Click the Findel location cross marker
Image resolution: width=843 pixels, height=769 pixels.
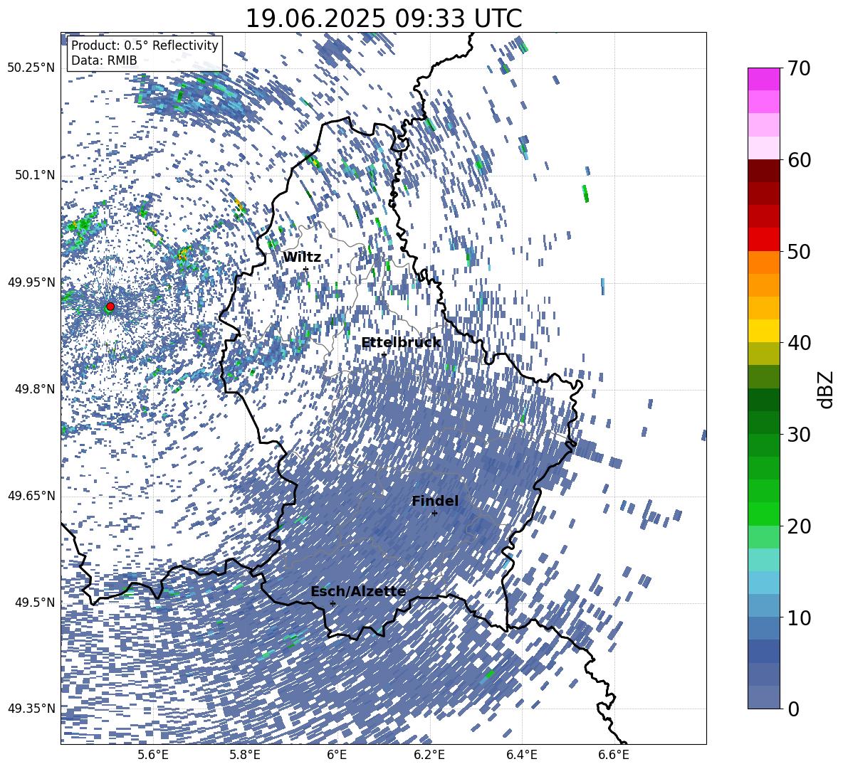click(434, 514)
